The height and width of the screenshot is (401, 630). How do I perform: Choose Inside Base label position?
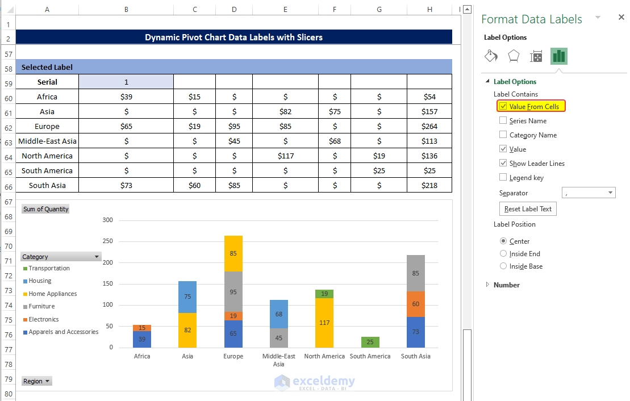tap(503, 266)
